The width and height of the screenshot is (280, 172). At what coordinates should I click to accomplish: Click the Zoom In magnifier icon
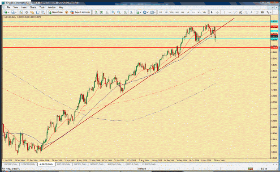point(113,13)
